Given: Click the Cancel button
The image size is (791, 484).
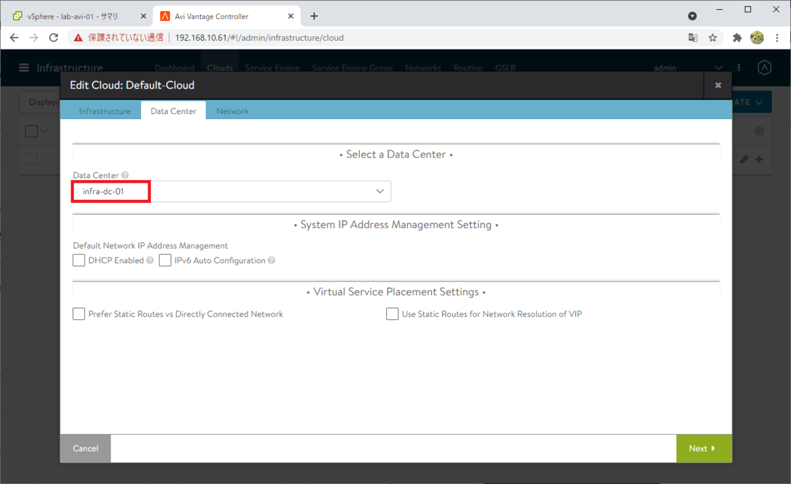Looking at the screenshot, I should [86, 448].
